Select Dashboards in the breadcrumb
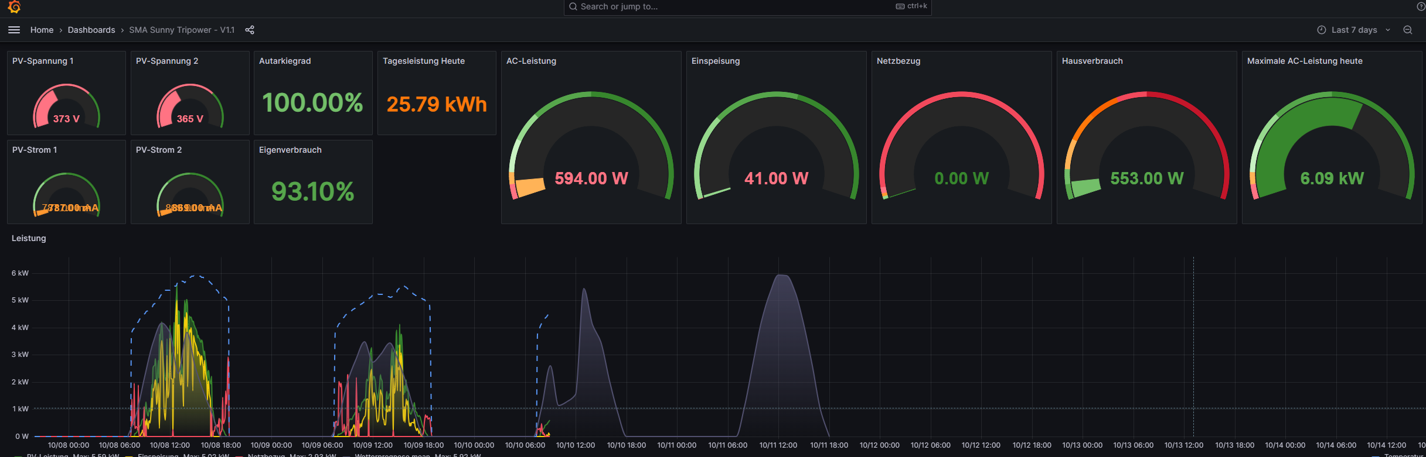 click(x=91, y=30)
